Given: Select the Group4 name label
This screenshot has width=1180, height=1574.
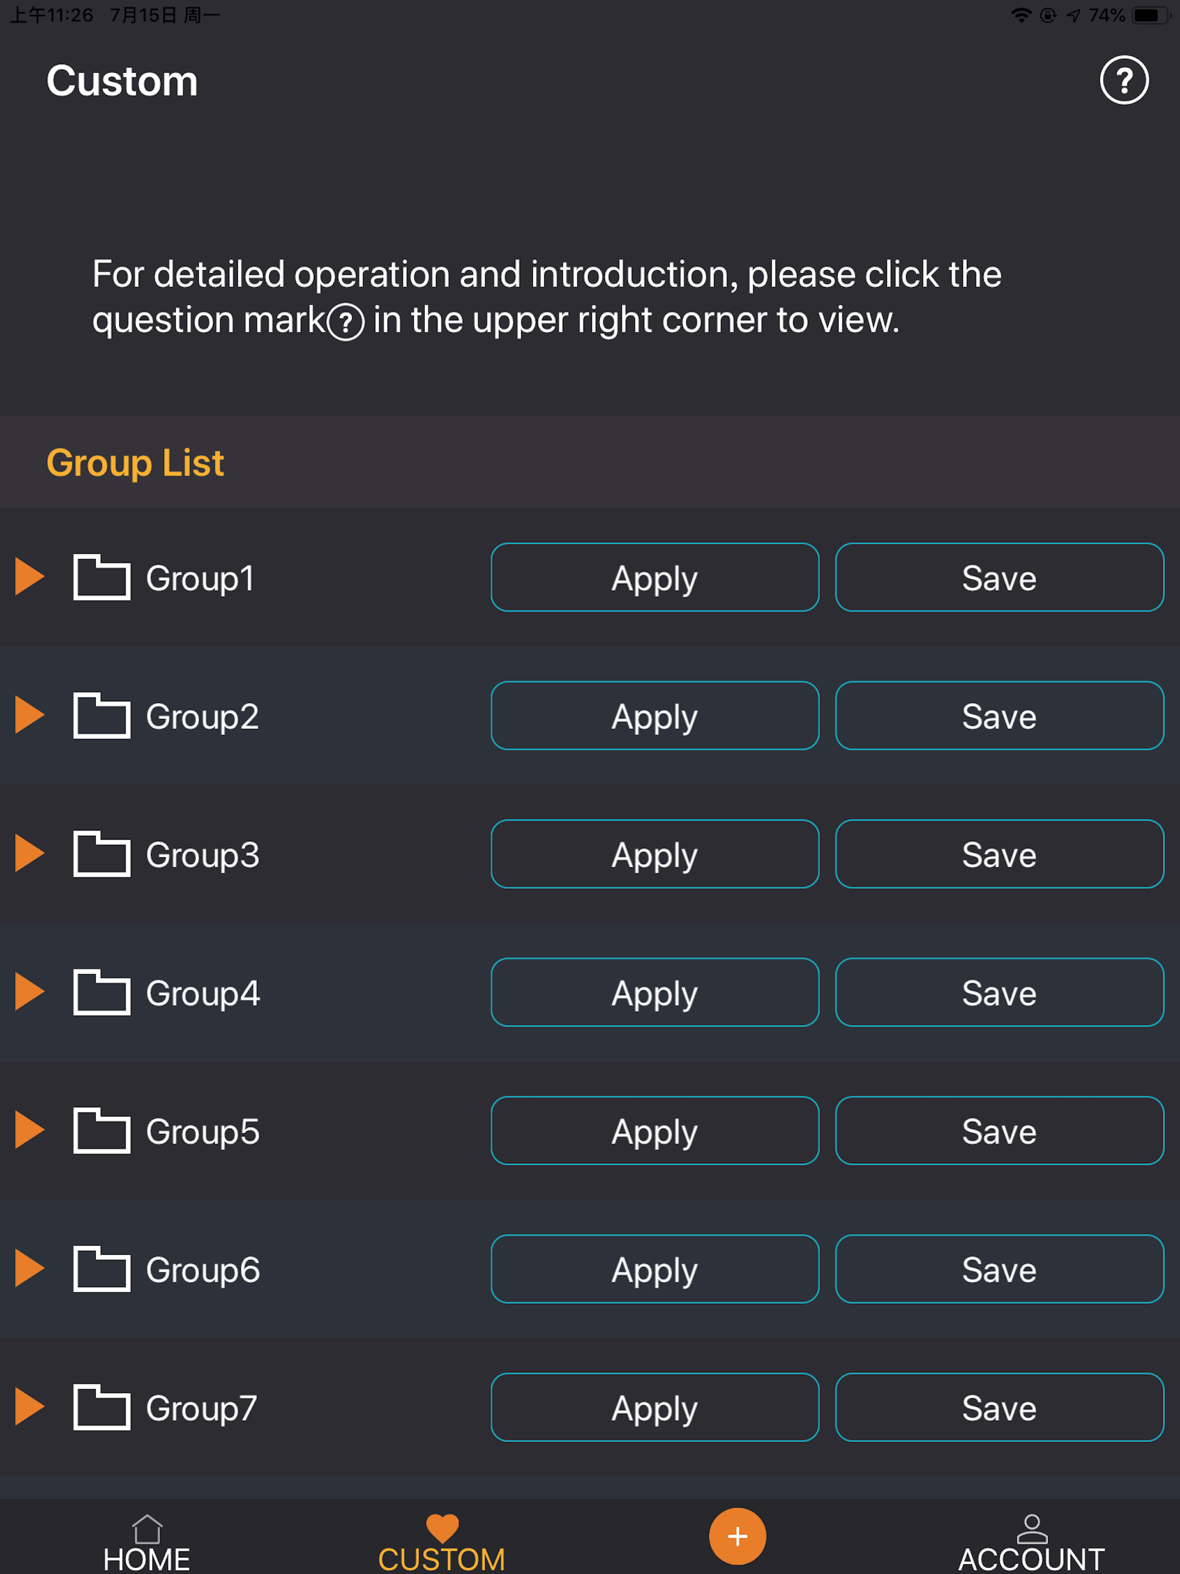Looking at the screenshot, I should [x=203, y=993].
